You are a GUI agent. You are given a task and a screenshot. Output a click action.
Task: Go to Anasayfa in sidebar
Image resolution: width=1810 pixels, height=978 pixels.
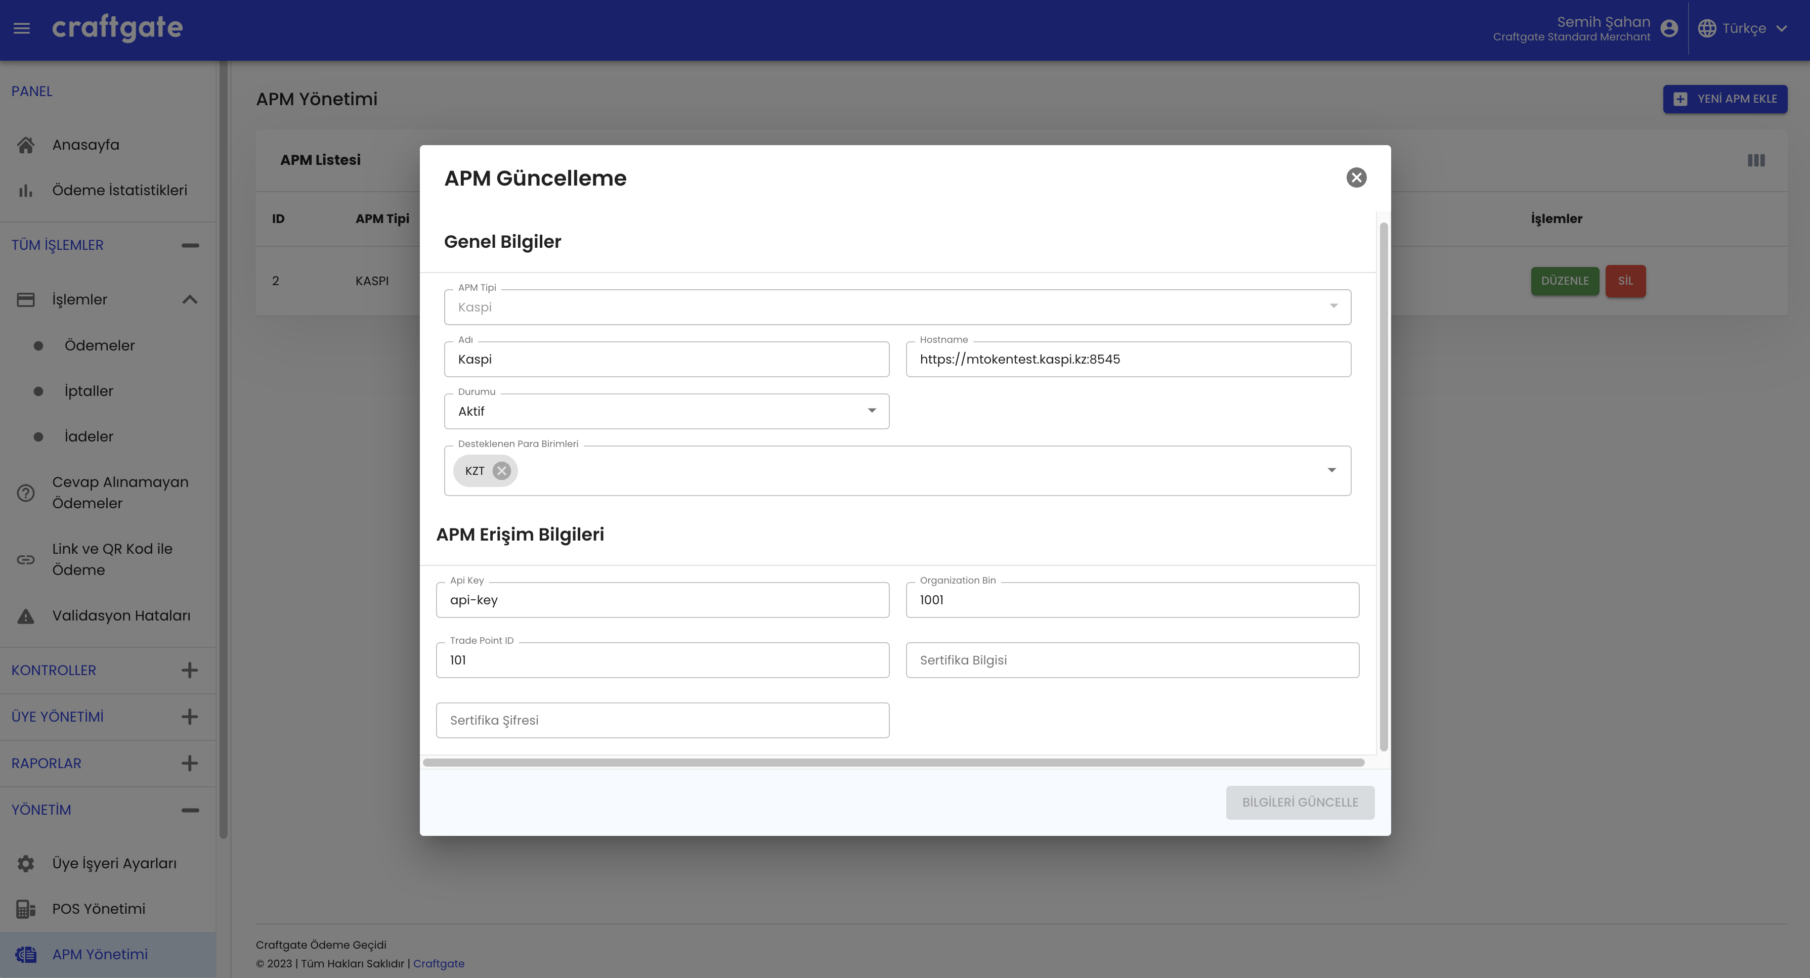pyautogui.click(x=108, y=145)
